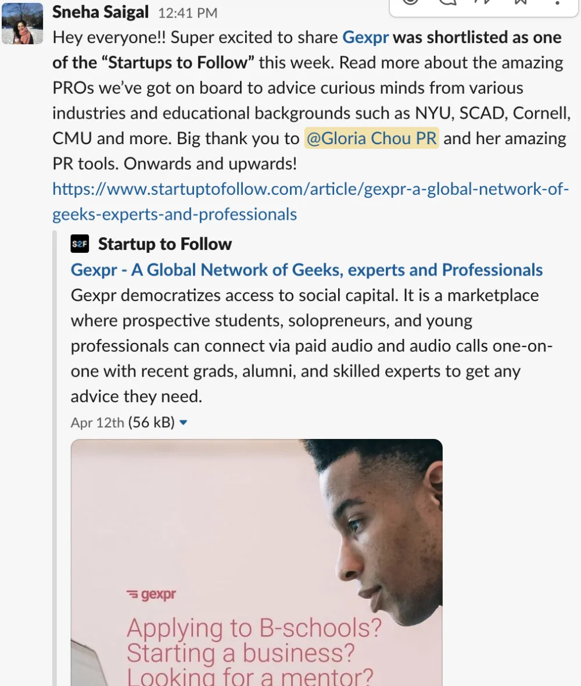Open the Startup to Follow site name
Screen dimensions: 581x686
click(x=165, y=244)
